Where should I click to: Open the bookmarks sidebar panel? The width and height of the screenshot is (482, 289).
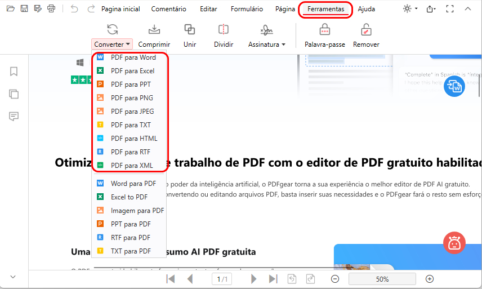[14, 72]
